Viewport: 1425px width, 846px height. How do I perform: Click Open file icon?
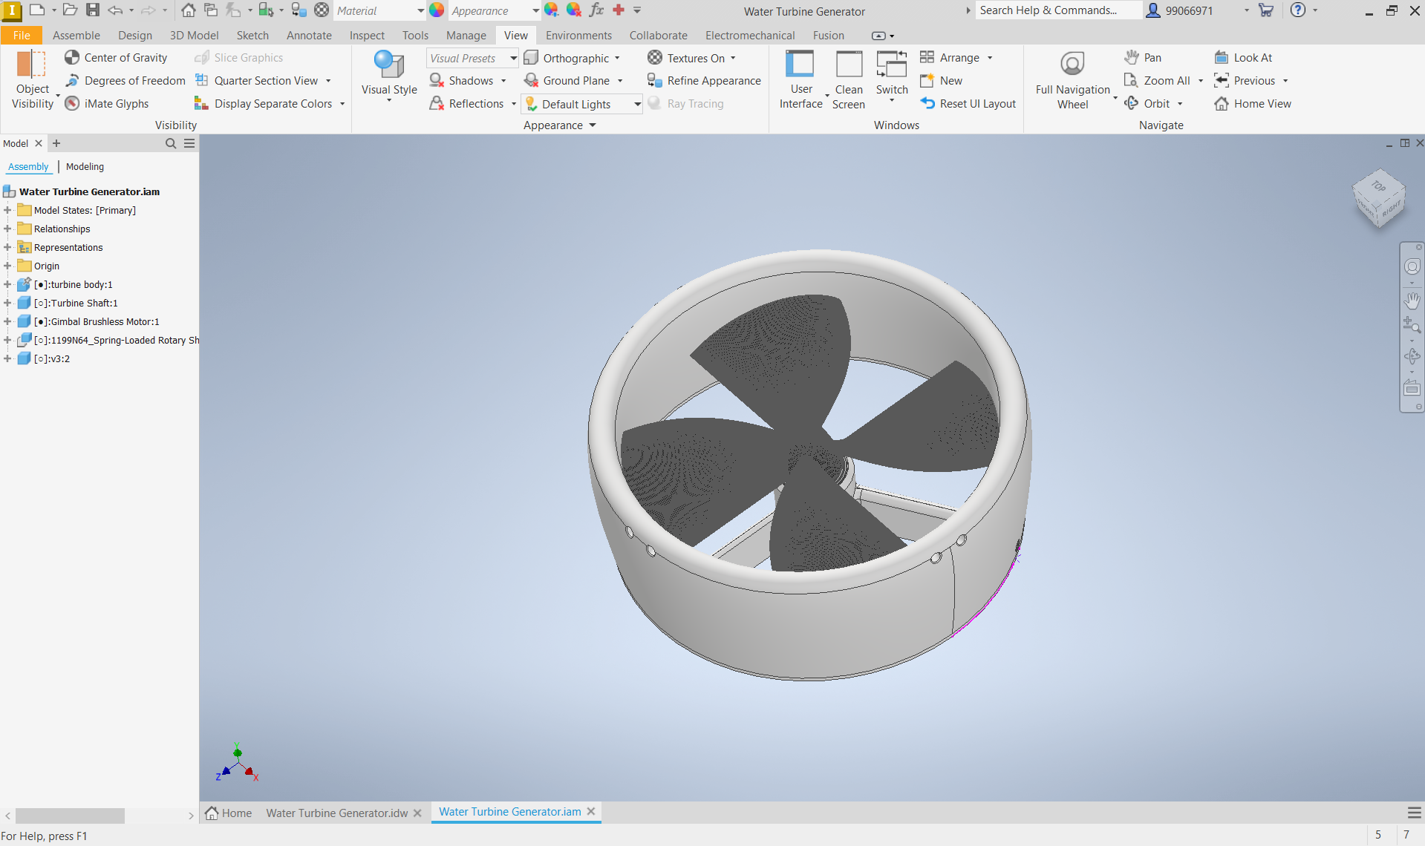[70, 10]
